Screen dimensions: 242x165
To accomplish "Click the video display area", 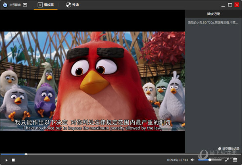I will click(x=93, y=81).
